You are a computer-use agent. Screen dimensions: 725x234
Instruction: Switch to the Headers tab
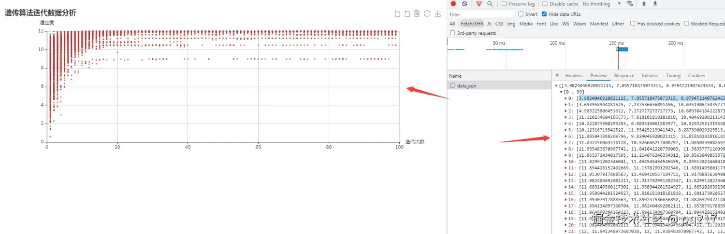click(x=574, y=75)
